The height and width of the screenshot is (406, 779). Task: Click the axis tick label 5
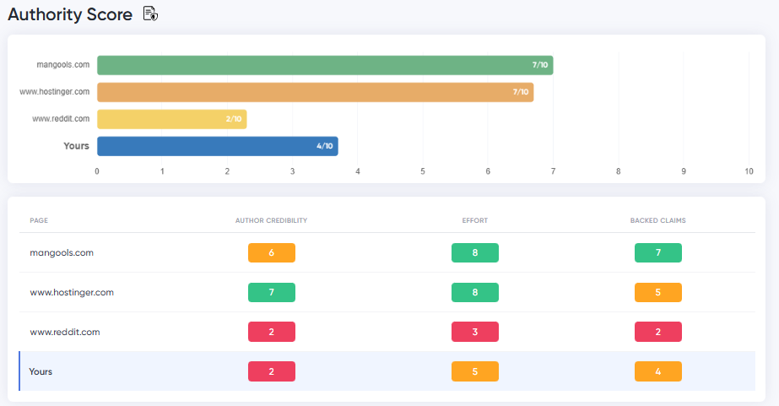click(x=423, y=171)
